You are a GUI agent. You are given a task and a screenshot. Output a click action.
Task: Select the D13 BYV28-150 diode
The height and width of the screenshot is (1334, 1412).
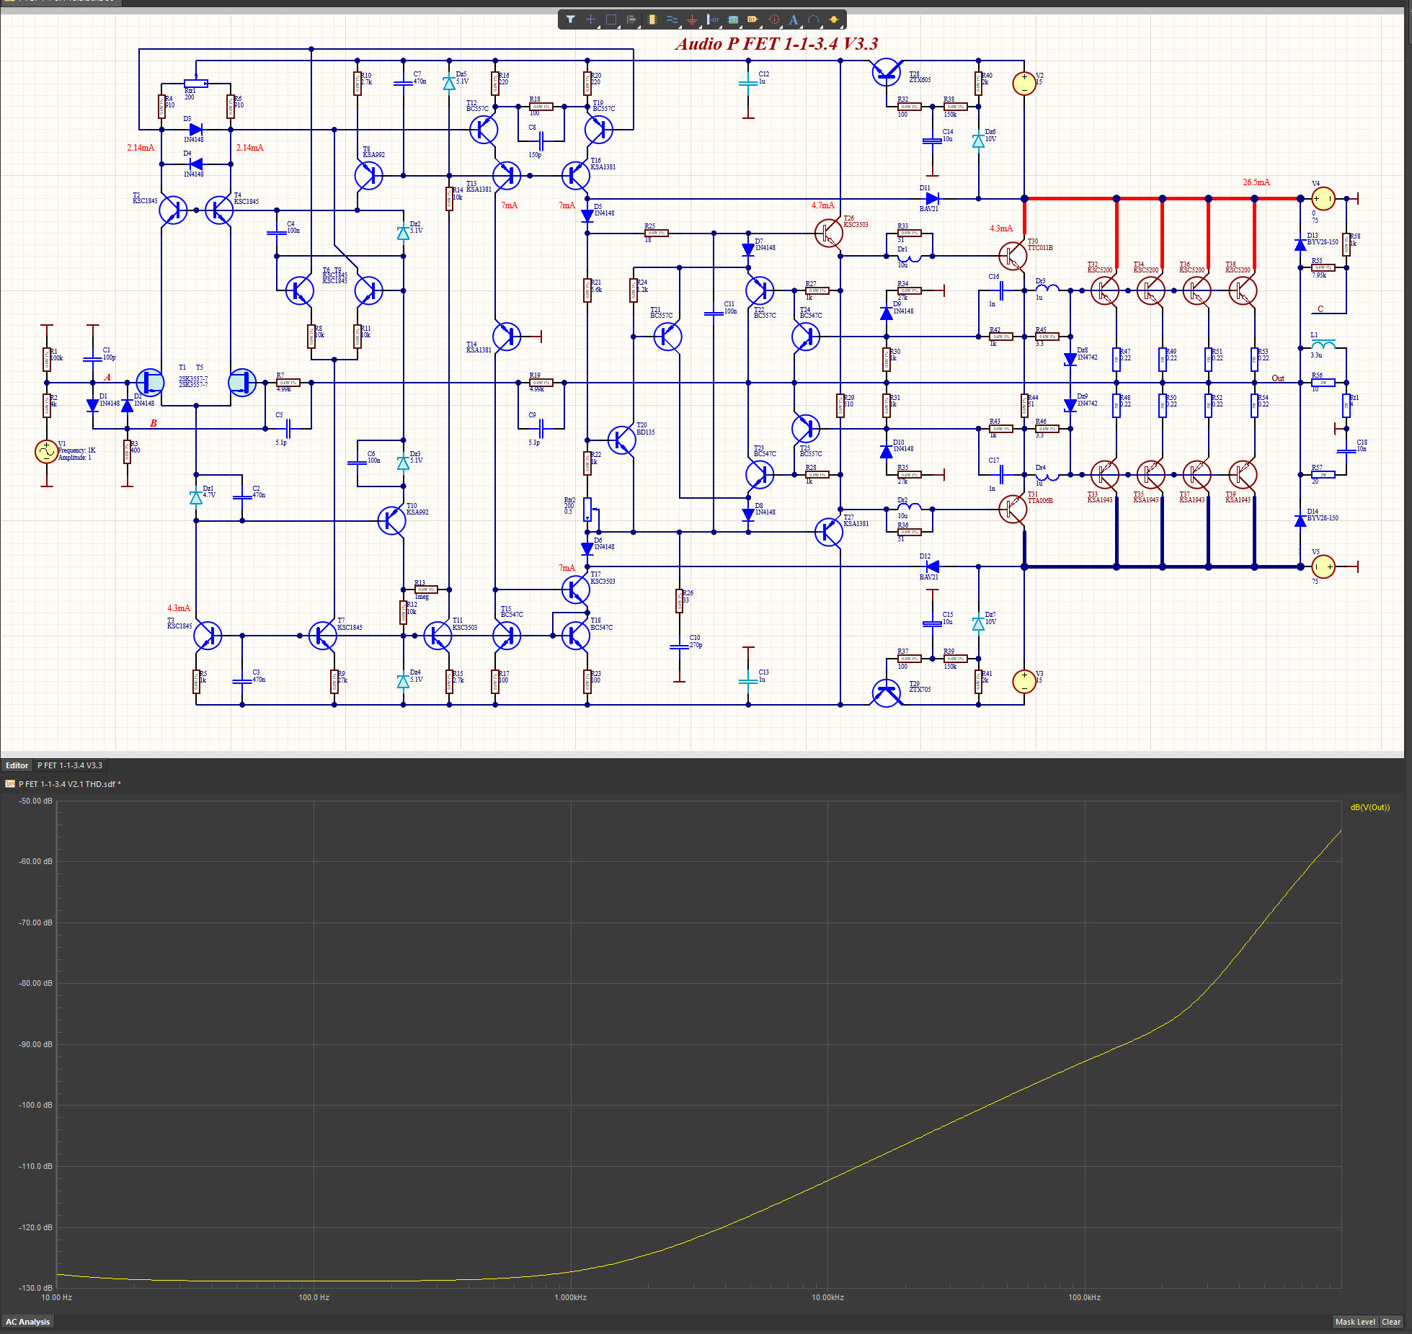coord(1300,244)
